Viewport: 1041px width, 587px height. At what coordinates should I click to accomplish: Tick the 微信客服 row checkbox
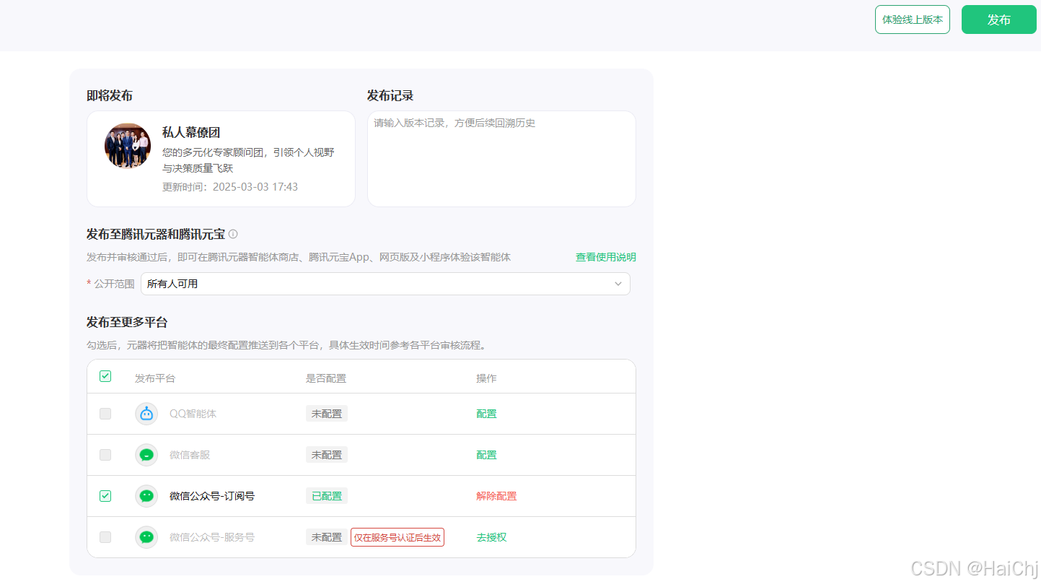[105, 455]
